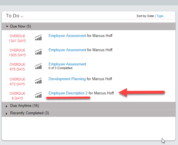Click chart icon next to Development Planning

38,81
